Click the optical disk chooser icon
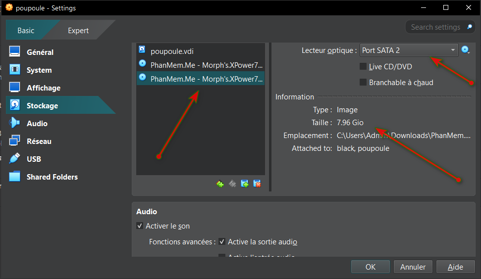The width and height of the screenshot is (481, 279). (465, 50)
